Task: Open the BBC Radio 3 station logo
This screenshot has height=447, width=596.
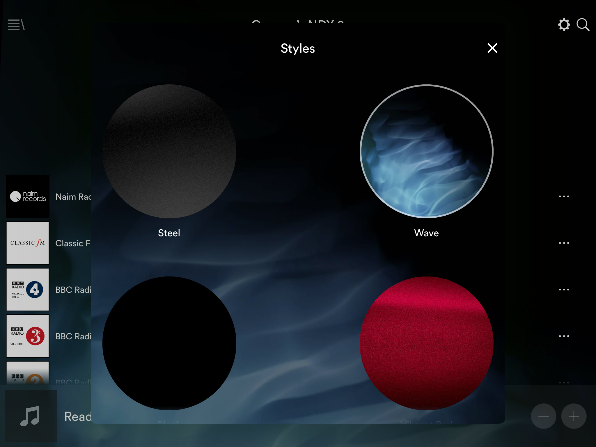Action: tap(28, 336)
